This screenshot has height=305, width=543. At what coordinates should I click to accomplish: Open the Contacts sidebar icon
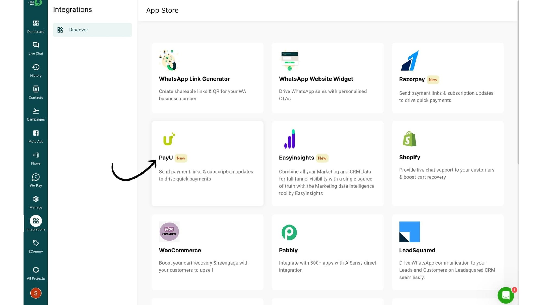tap(36, 92)
